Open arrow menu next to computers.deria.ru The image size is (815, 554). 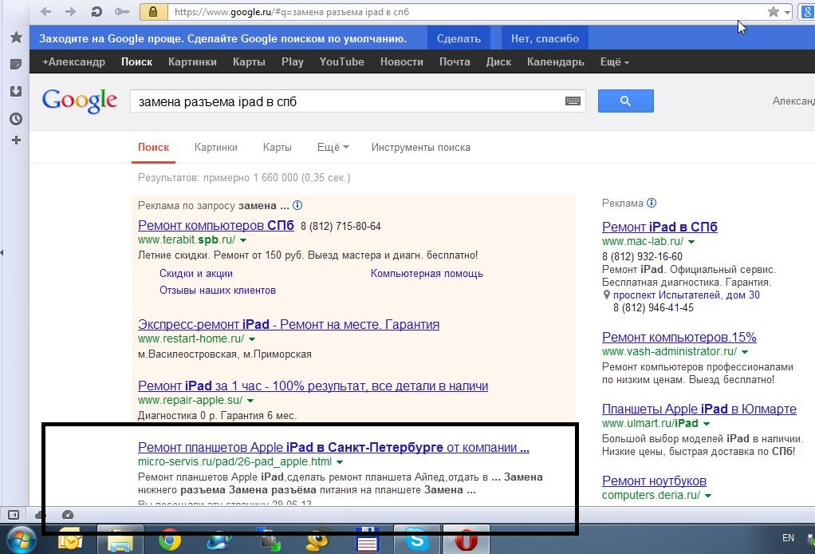(x=708, y=496)
